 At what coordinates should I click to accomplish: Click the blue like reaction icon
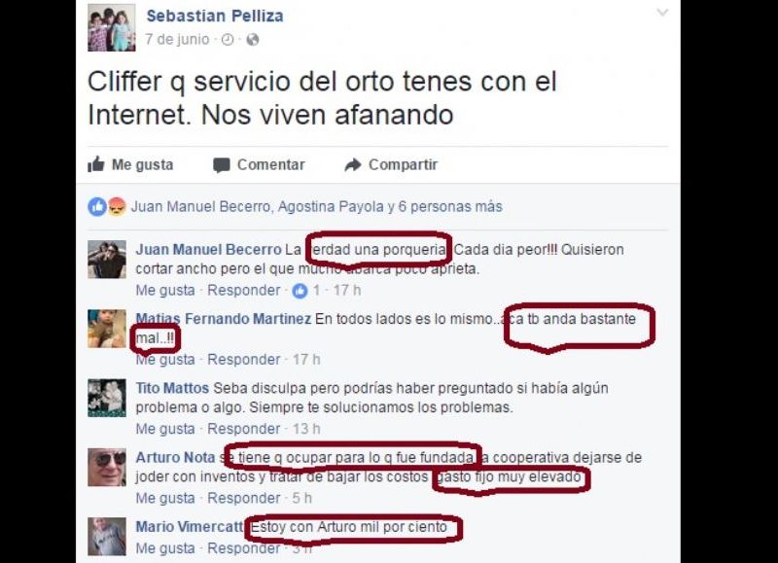[97, 206]
